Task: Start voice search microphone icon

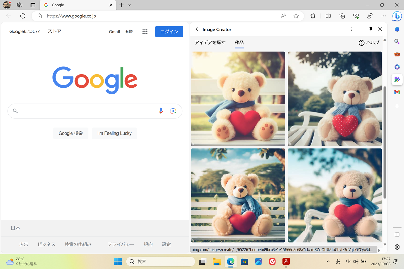Action: [x=161, y=111]
